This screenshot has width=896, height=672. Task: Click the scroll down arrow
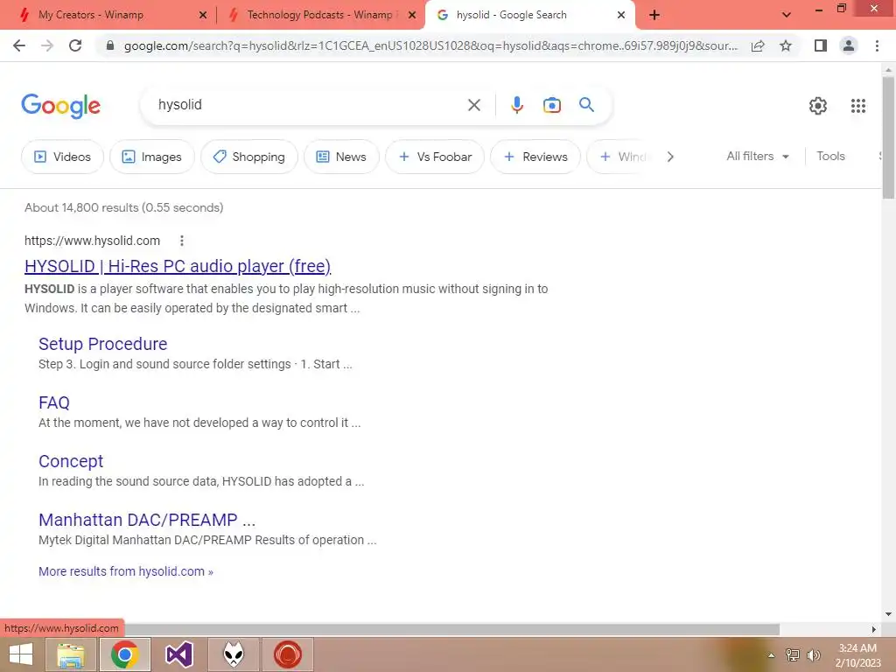tap(888, 614)
